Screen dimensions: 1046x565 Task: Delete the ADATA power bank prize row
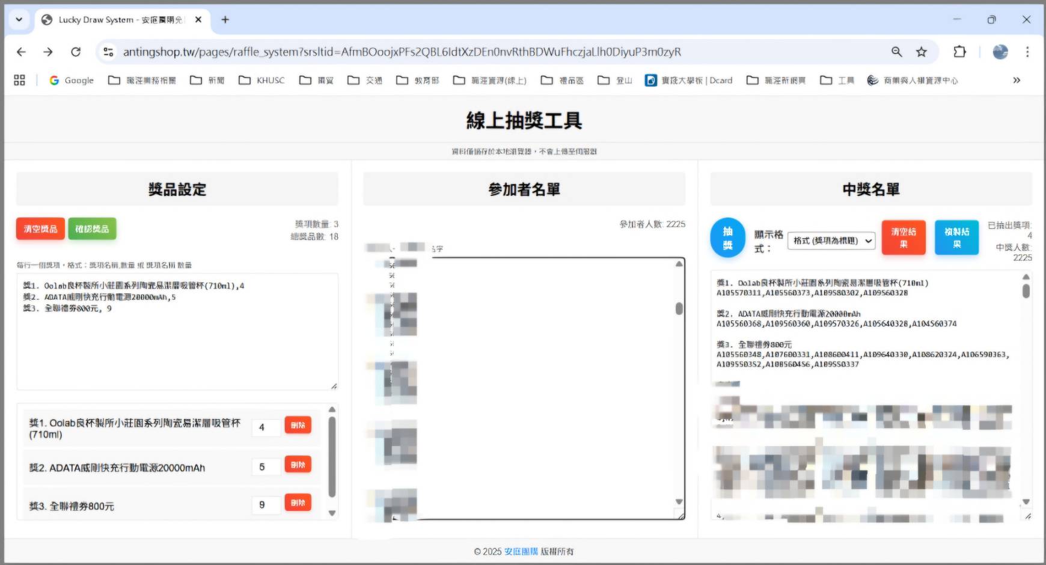click(x=298, y=465)
